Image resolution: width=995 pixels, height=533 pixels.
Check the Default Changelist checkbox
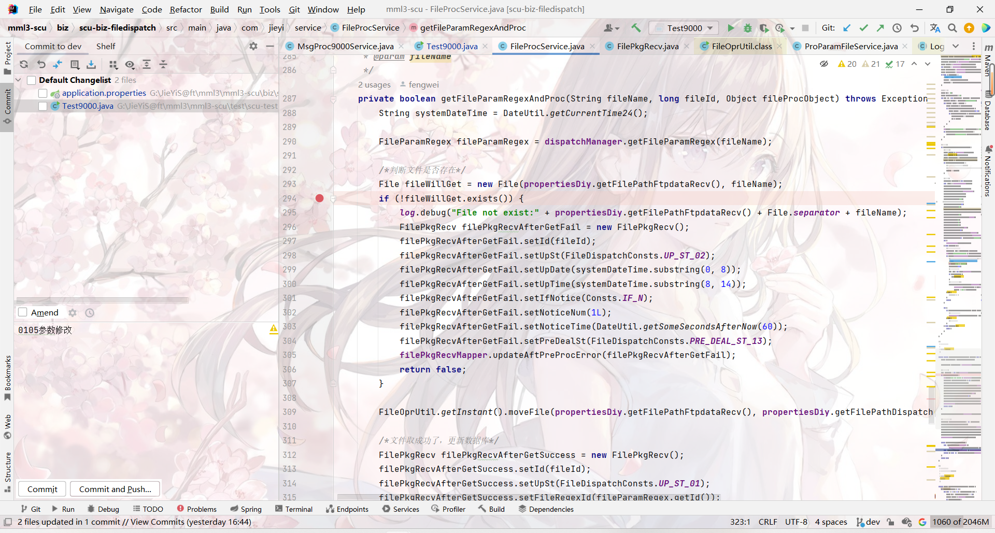pyautogui.click(x=32, y=80)
